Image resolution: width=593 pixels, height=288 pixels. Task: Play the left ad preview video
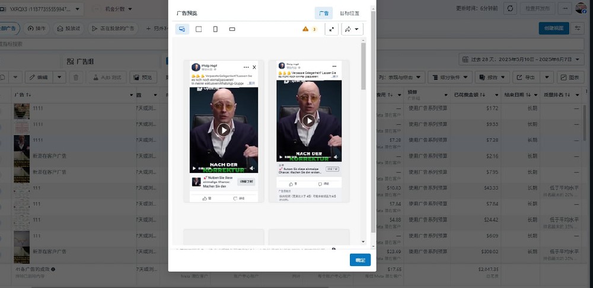[x=224, y=130]
